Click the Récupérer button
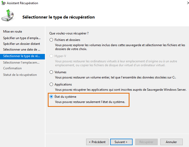Viewport: 189px width, 147px height. 146,142
